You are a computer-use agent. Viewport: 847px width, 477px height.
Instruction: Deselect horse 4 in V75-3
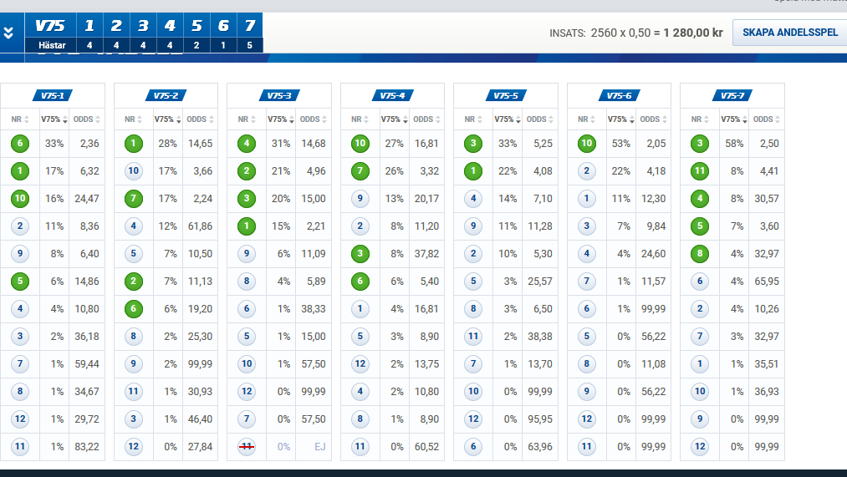click(247, 144)
